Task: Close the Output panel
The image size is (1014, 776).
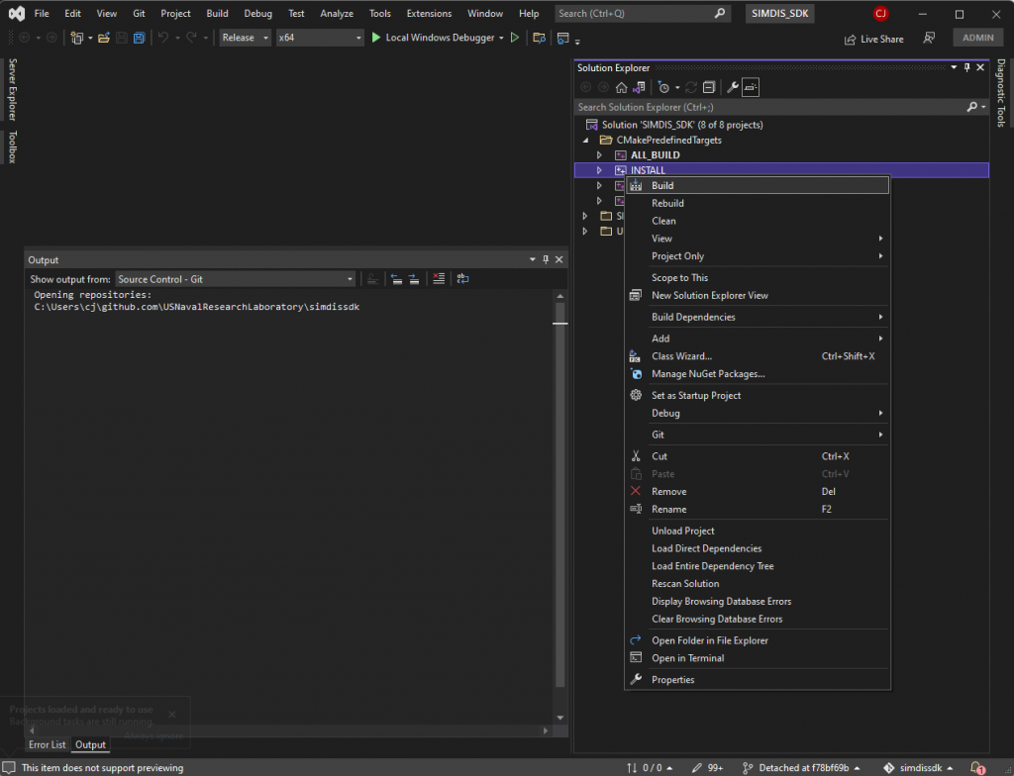Action: tap(559, 259)
